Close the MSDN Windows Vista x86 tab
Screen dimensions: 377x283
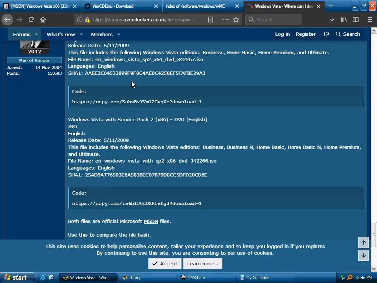pyautogui.click(x=75, y=6)
